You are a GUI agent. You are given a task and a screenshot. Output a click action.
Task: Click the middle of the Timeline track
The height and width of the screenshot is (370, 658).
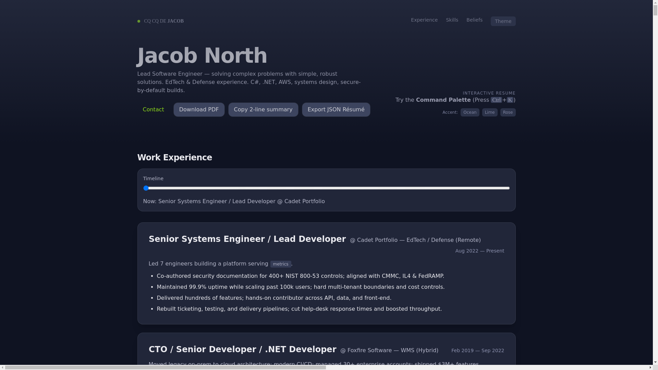pyautogui.click(x=326, y=188)
